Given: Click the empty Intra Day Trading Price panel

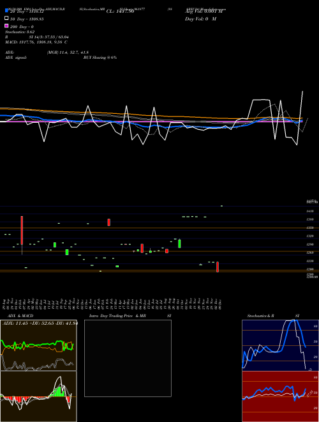Looking at the screenshot, I should (128, 358).
